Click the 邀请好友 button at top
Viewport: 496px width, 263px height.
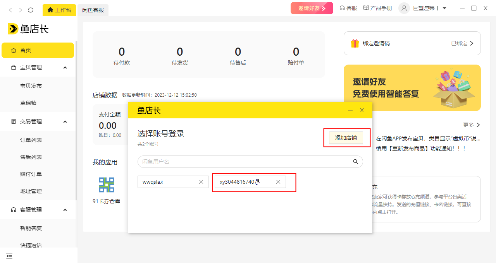312,8
